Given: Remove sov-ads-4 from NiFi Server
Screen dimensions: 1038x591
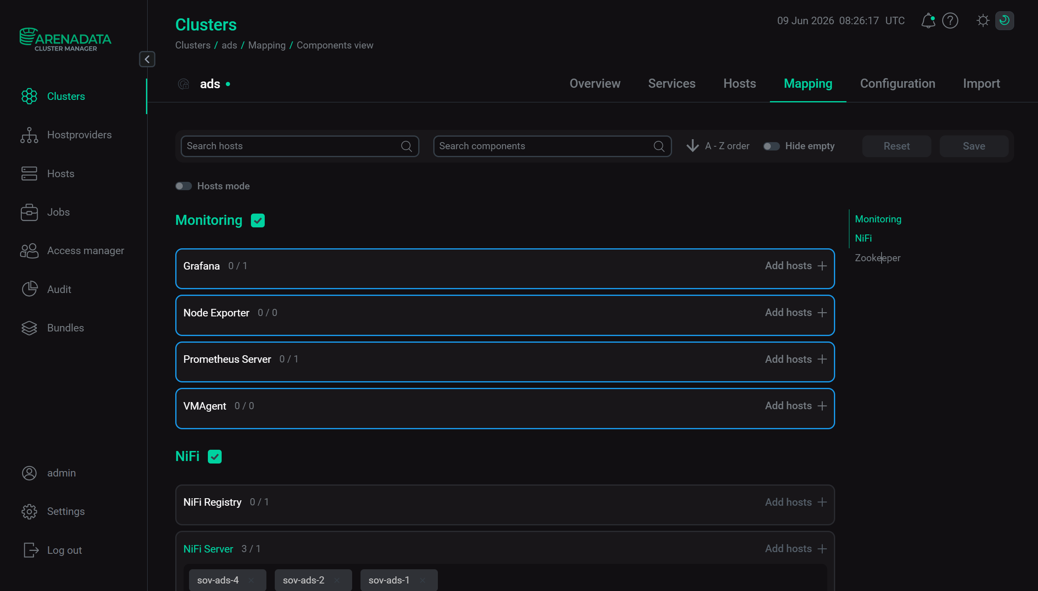Looking at the screenshot, I should click(251, 580).
